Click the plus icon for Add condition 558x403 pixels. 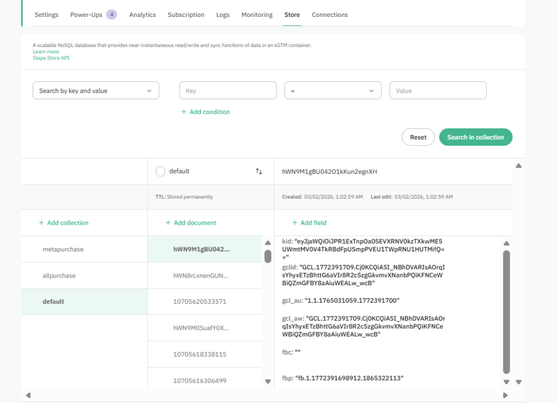pos(184,112)
